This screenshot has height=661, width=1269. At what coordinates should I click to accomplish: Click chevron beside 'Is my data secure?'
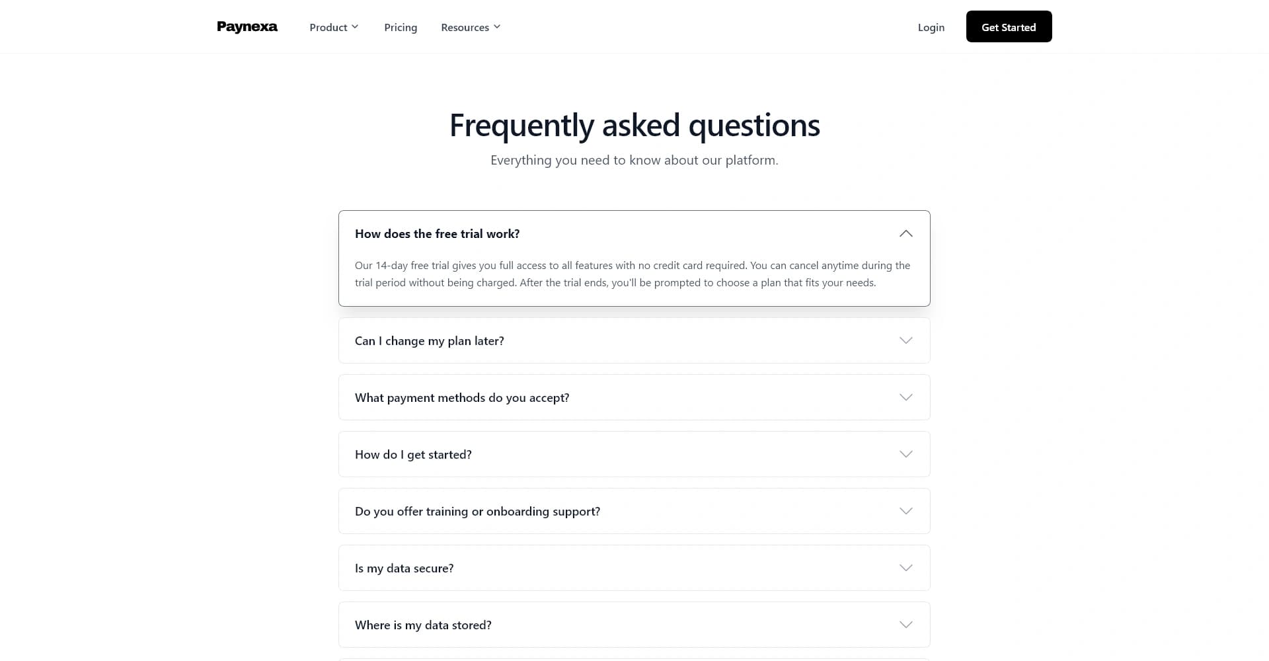tap(905, 568)
